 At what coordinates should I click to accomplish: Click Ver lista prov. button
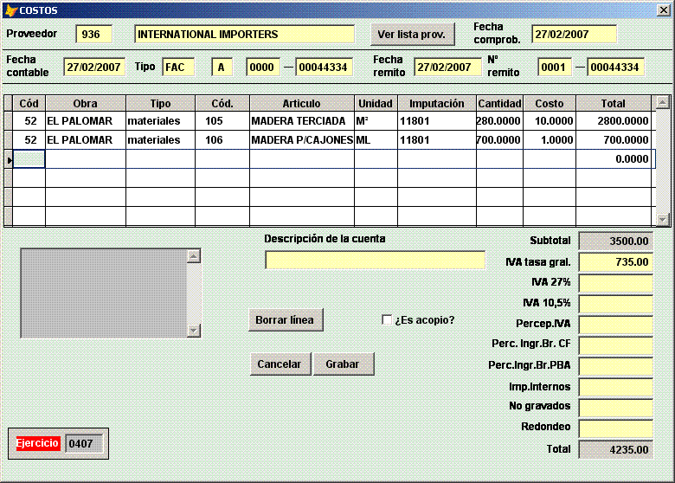(411, 35)
